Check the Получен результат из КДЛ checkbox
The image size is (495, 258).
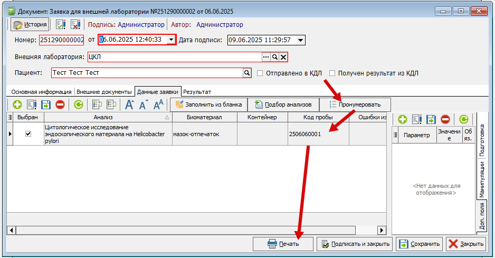[x=332, y=73]
